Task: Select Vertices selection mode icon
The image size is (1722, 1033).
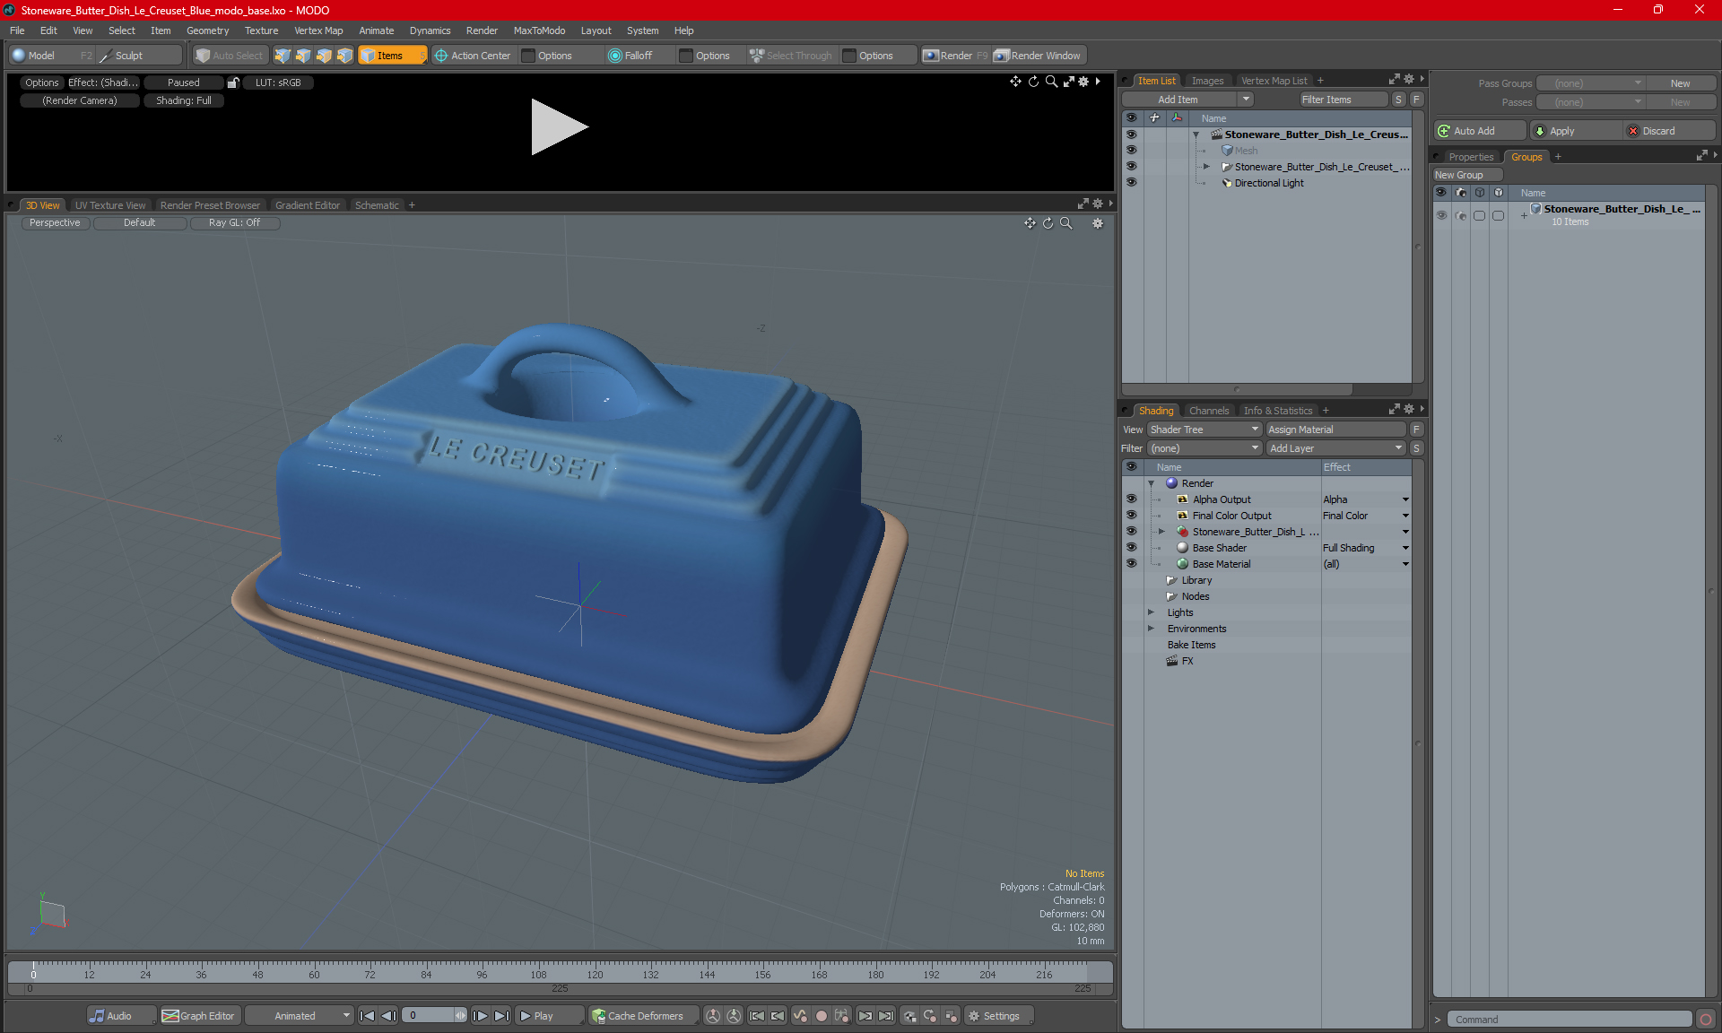Action: pos(283,56)
